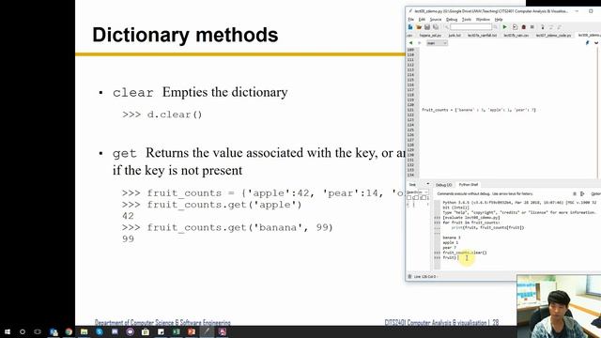Click the green Run/Debug play icon
The image size is (601, 338).
pos(505,27)
